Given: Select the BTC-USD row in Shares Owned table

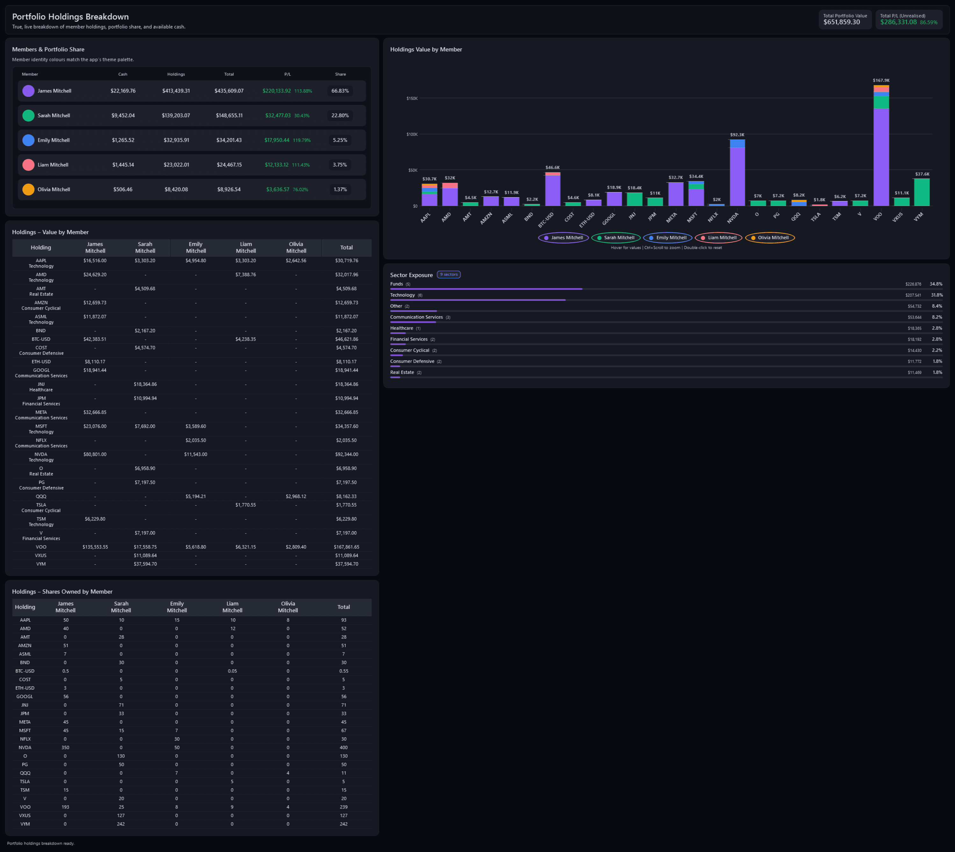Looking at the screenshot, I should [x=192, y=671].
